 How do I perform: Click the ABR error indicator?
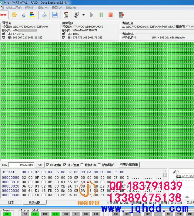pos(169,214)
